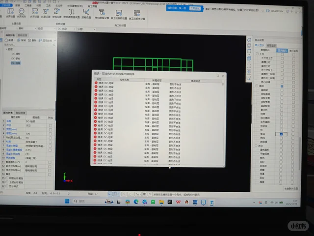This screenshot has height=236, width=314.
Task: Toggle 垫层 显示图元 checkbox
Action: 281,134
